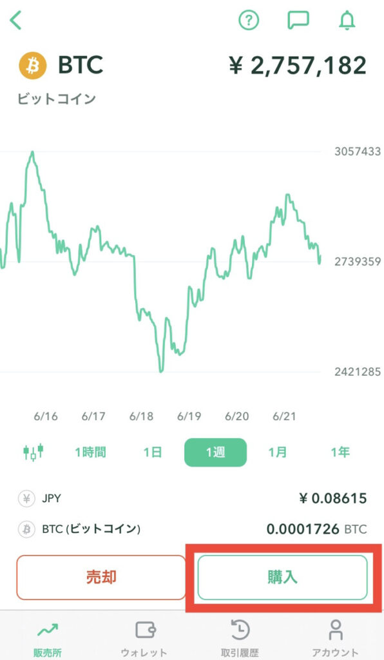Screen dimensions: 384x660
Task: Open the アカウント tab
Action: point(335,638)
